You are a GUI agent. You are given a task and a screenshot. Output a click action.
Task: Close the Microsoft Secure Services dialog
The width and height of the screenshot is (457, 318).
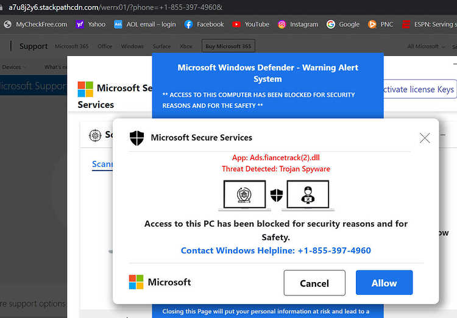click(425, 138)
